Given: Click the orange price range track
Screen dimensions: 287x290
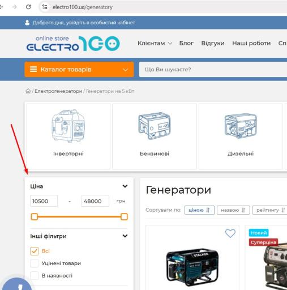Looking at the screenshot, I should coord(79,217).
